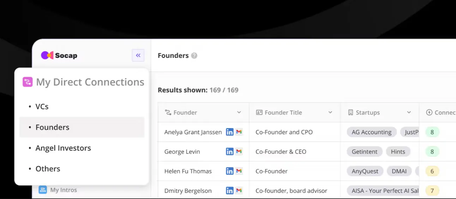456x199 pixels.
Task: Open LinkedIn profile of Dmitry Bergelson
Action: tap(230, 191)
